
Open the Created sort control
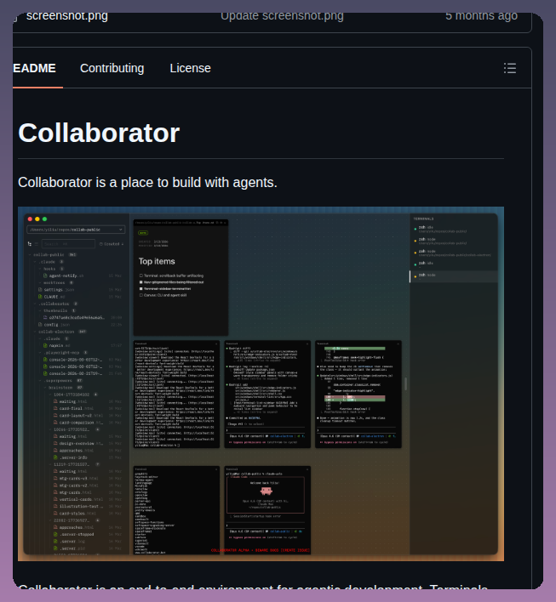[x=112, y=244]
